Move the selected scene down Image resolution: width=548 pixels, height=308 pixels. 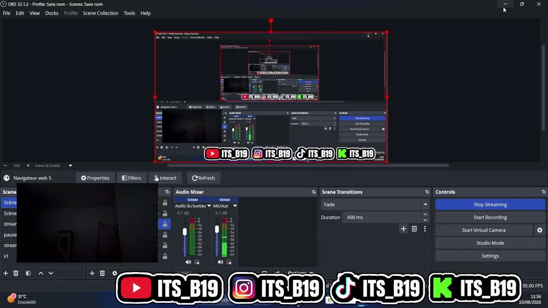[51, 273]
